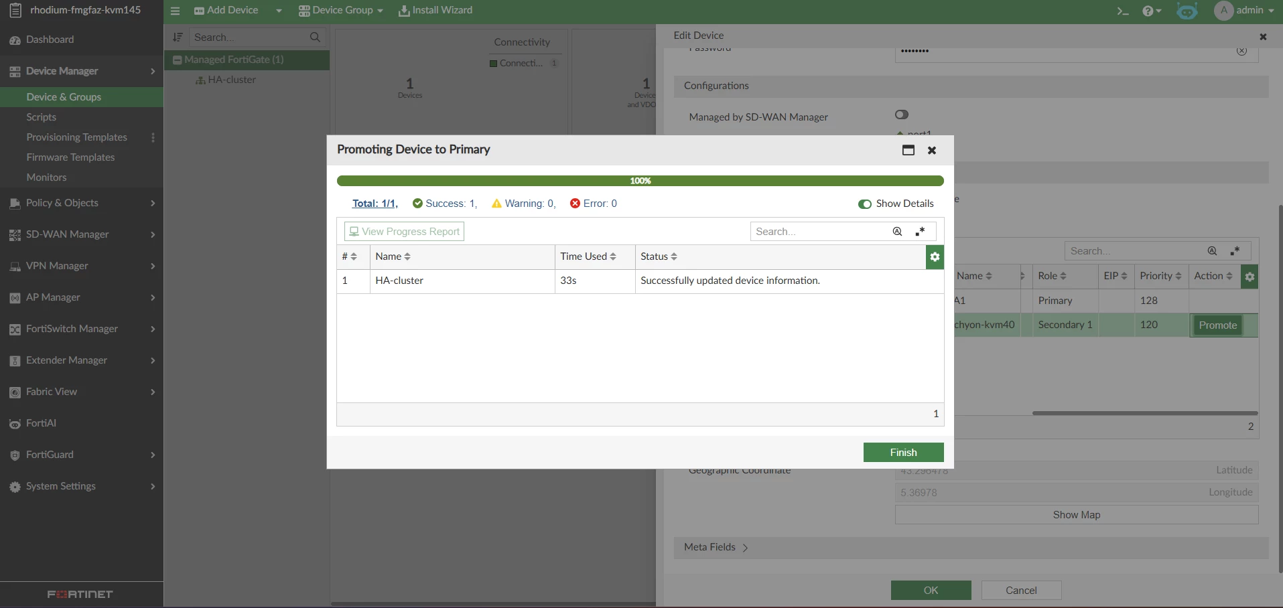This screenshot has height=608, width=1283.
Task: Clear the password field with X icon
Action: [1241, 51]
